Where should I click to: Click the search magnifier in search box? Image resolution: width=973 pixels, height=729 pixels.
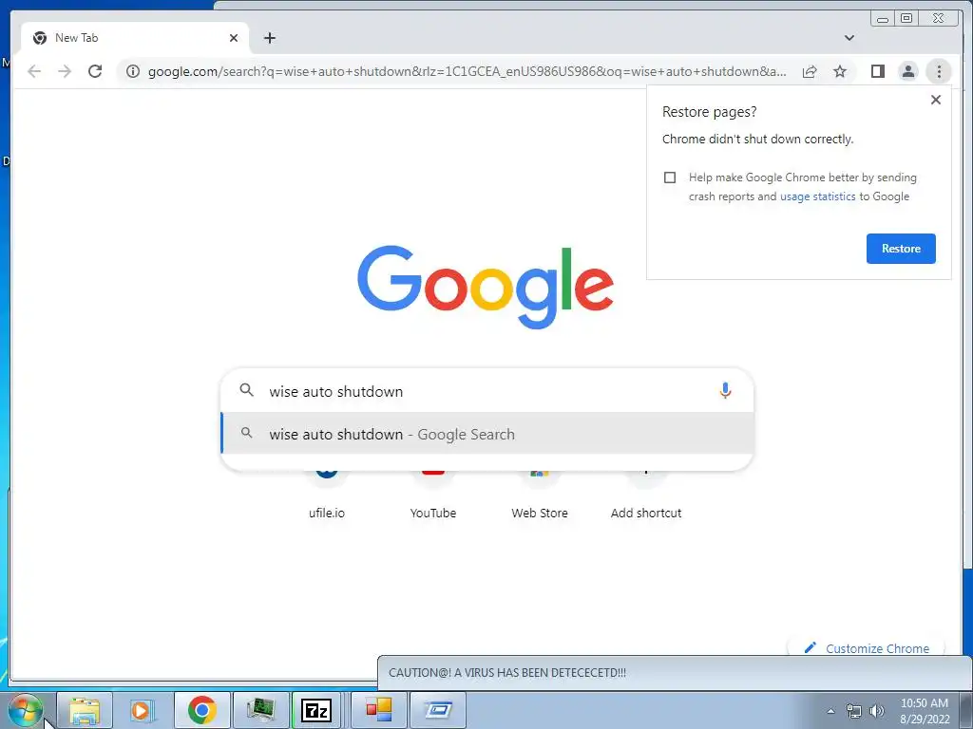pyautogui.click(x=246, y=390)
